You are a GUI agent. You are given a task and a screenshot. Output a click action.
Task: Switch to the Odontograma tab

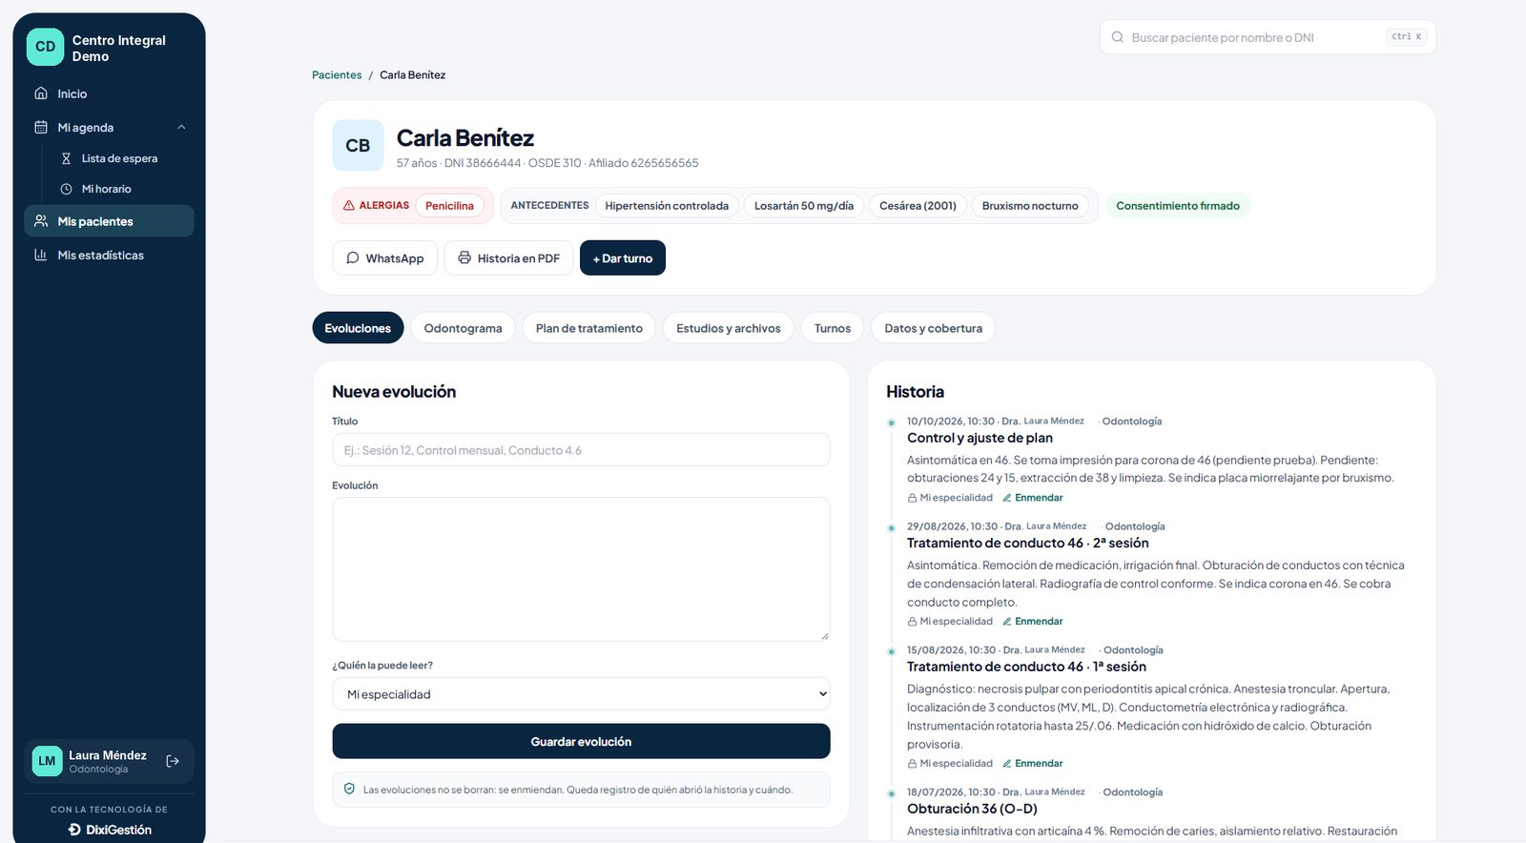pyautogui.click(x=463, y=328)
